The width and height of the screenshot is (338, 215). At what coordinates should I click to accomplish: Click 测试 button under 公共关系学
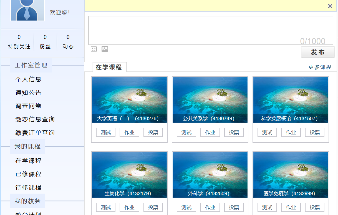(x=186, y=132)
